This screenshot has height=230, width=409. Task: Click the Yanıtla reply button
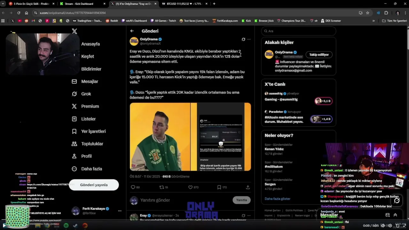242,200
